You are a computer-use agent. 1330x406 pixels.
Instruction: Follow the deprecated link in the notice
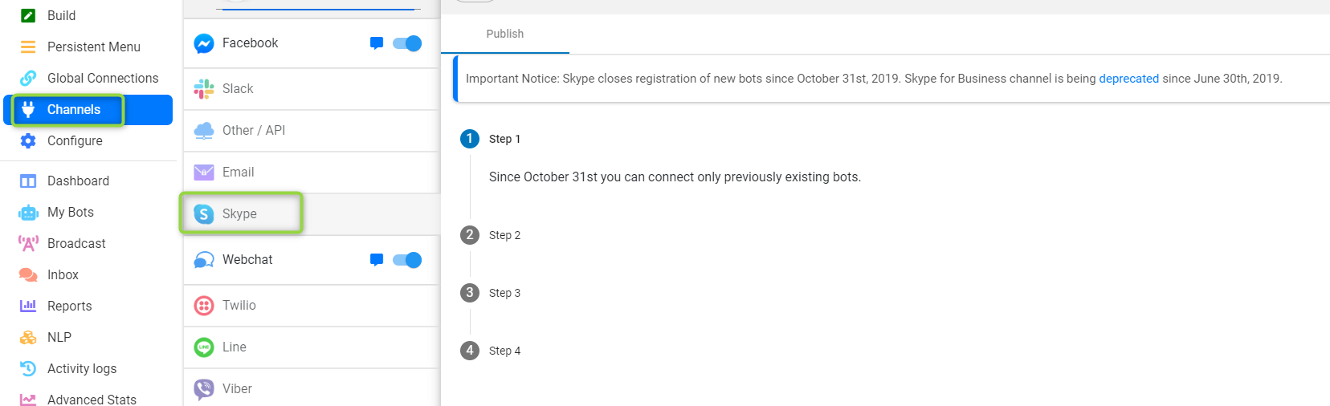[x=1128, y=79]
